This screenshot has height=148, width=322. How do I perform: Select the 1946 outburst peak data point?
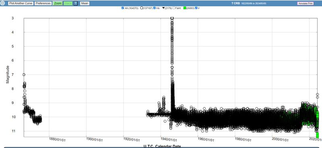tap(172, 18)
